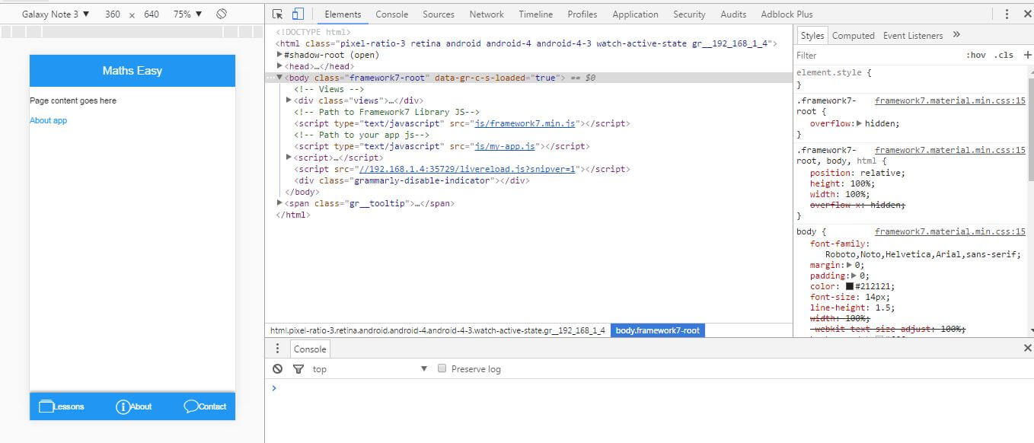
Task: Open the Network tab
Action: click(x=487, y=14)
